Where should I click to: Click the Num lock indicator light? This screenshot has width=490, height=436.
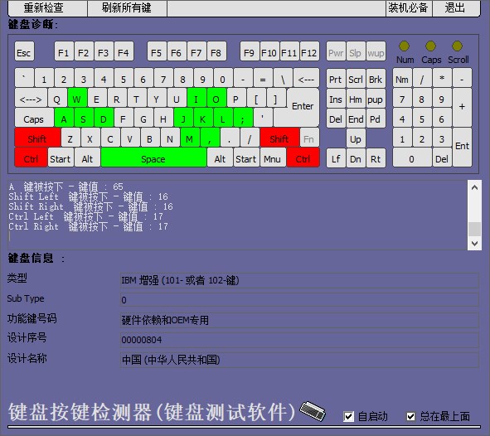[404, 46]
